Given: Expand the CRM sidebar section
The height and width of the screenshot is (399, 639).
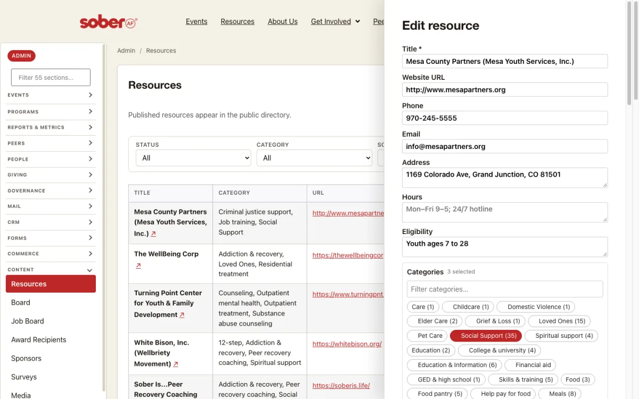Looking at the screenshot, I should pos(51,222).
